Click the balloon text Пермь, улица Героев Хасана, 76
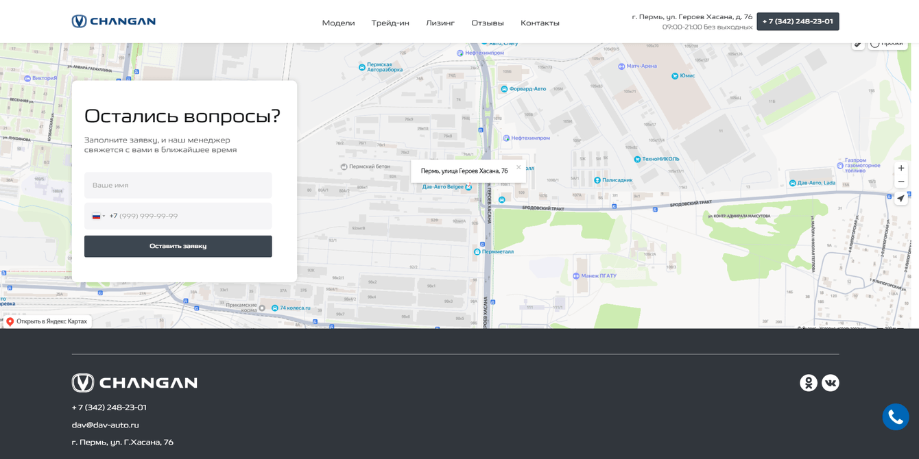This screenshot has height=459, width=919. coord(464,171)
